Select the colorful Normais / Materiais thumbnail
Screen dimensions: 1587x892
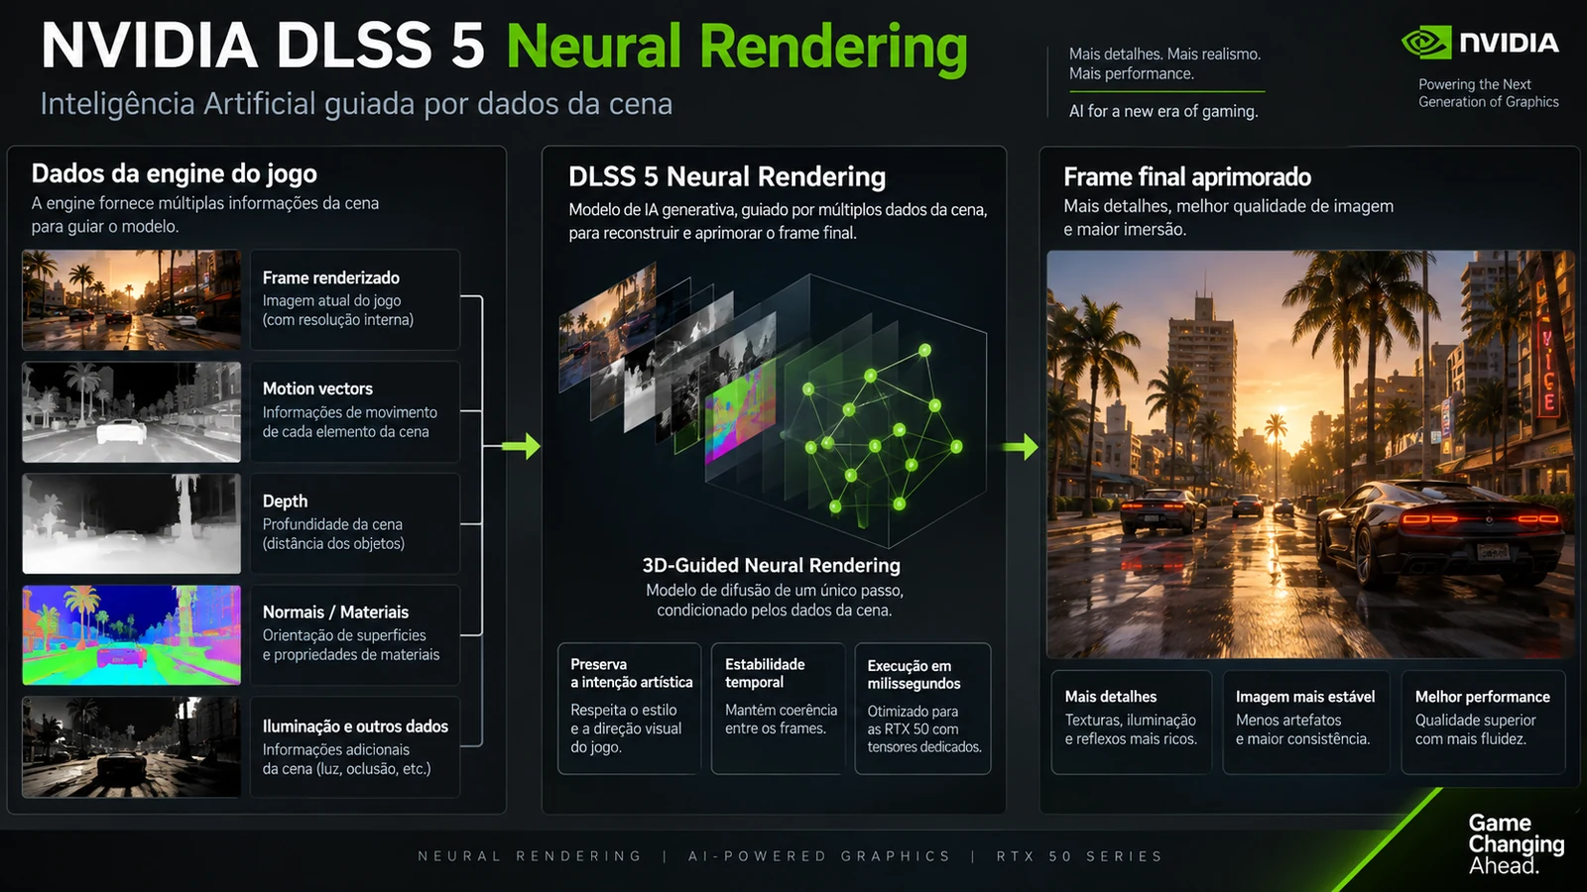[x=132, y=635]
